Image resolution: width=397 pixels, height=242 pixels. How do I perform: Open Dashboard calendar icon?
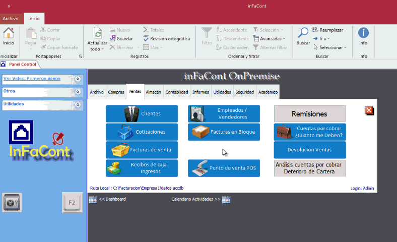[93, 200]
